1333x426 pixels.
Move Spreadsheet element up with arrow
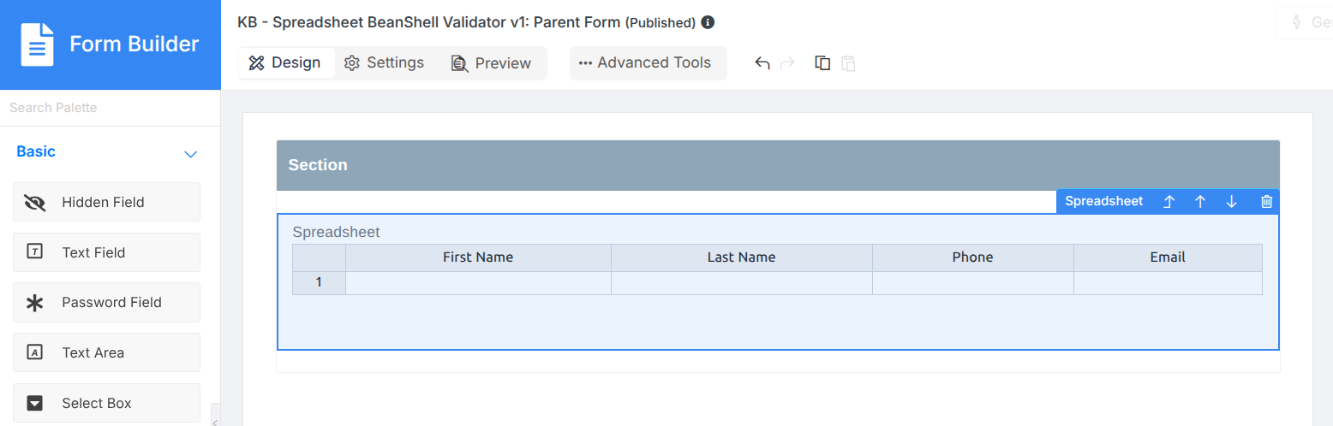(x=1200, y=202)
